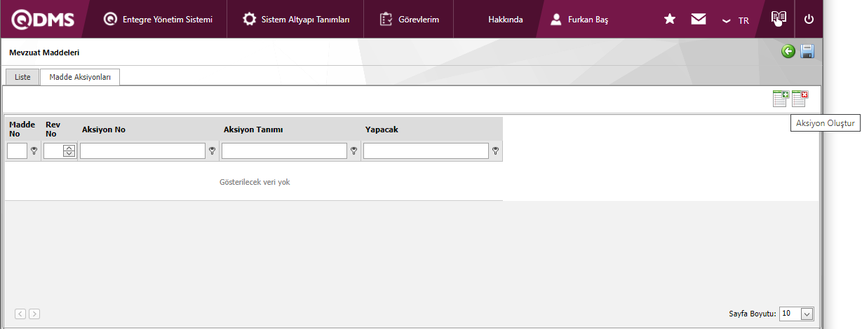Open the Görevlerim menu
862x329 pixels.
410,20
